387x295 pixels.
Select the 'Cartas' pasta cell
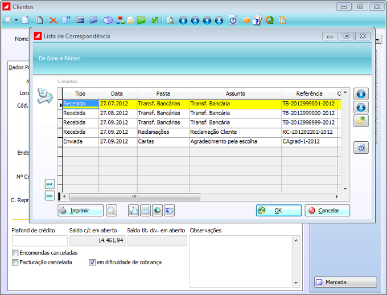[x=163, y=142]
